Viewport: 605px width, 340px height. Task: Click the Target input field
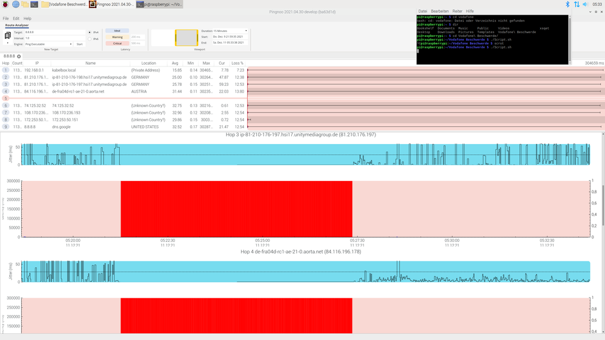click(53, 32)
